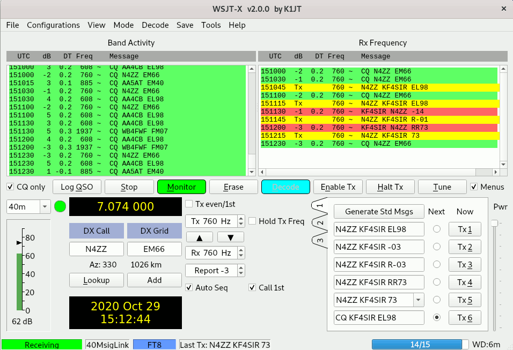Open the Tools menu
This screenshot has width=513, height=350.
(211, 25)
